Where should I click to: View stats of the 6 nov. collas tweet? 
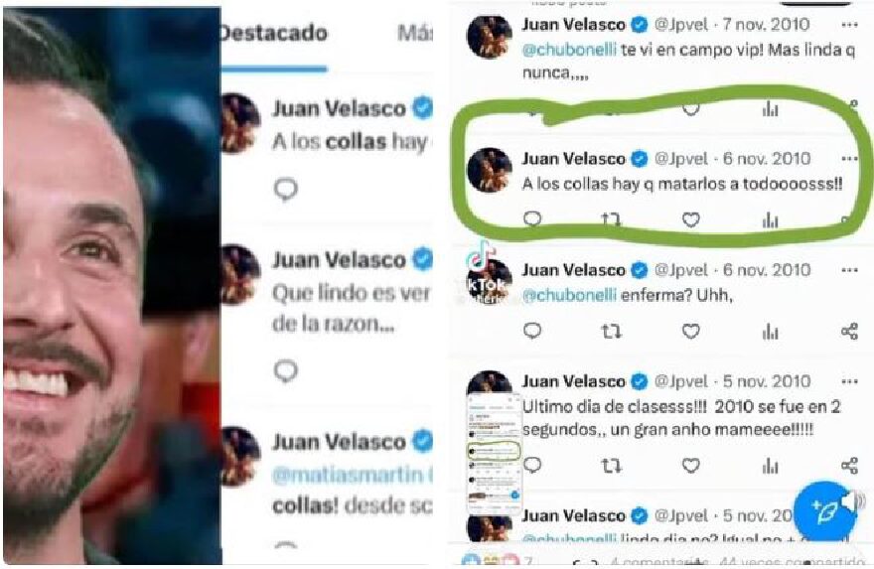coord(770,220)
